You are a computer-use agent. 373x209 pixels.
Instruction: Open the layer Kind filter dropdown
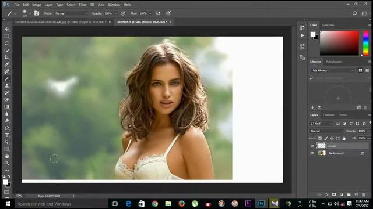pos(321,124)
